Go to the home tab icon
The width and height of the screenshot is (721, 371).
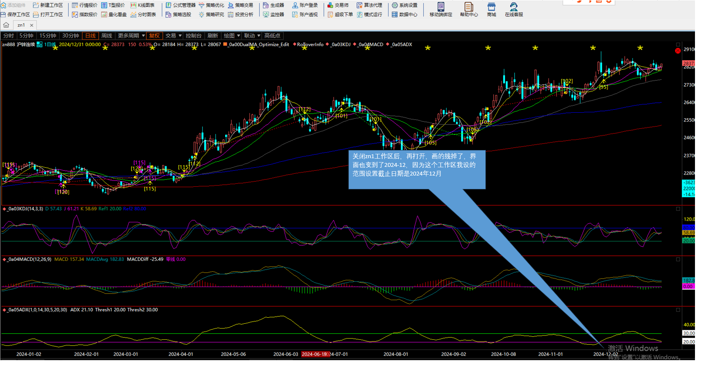6,25
